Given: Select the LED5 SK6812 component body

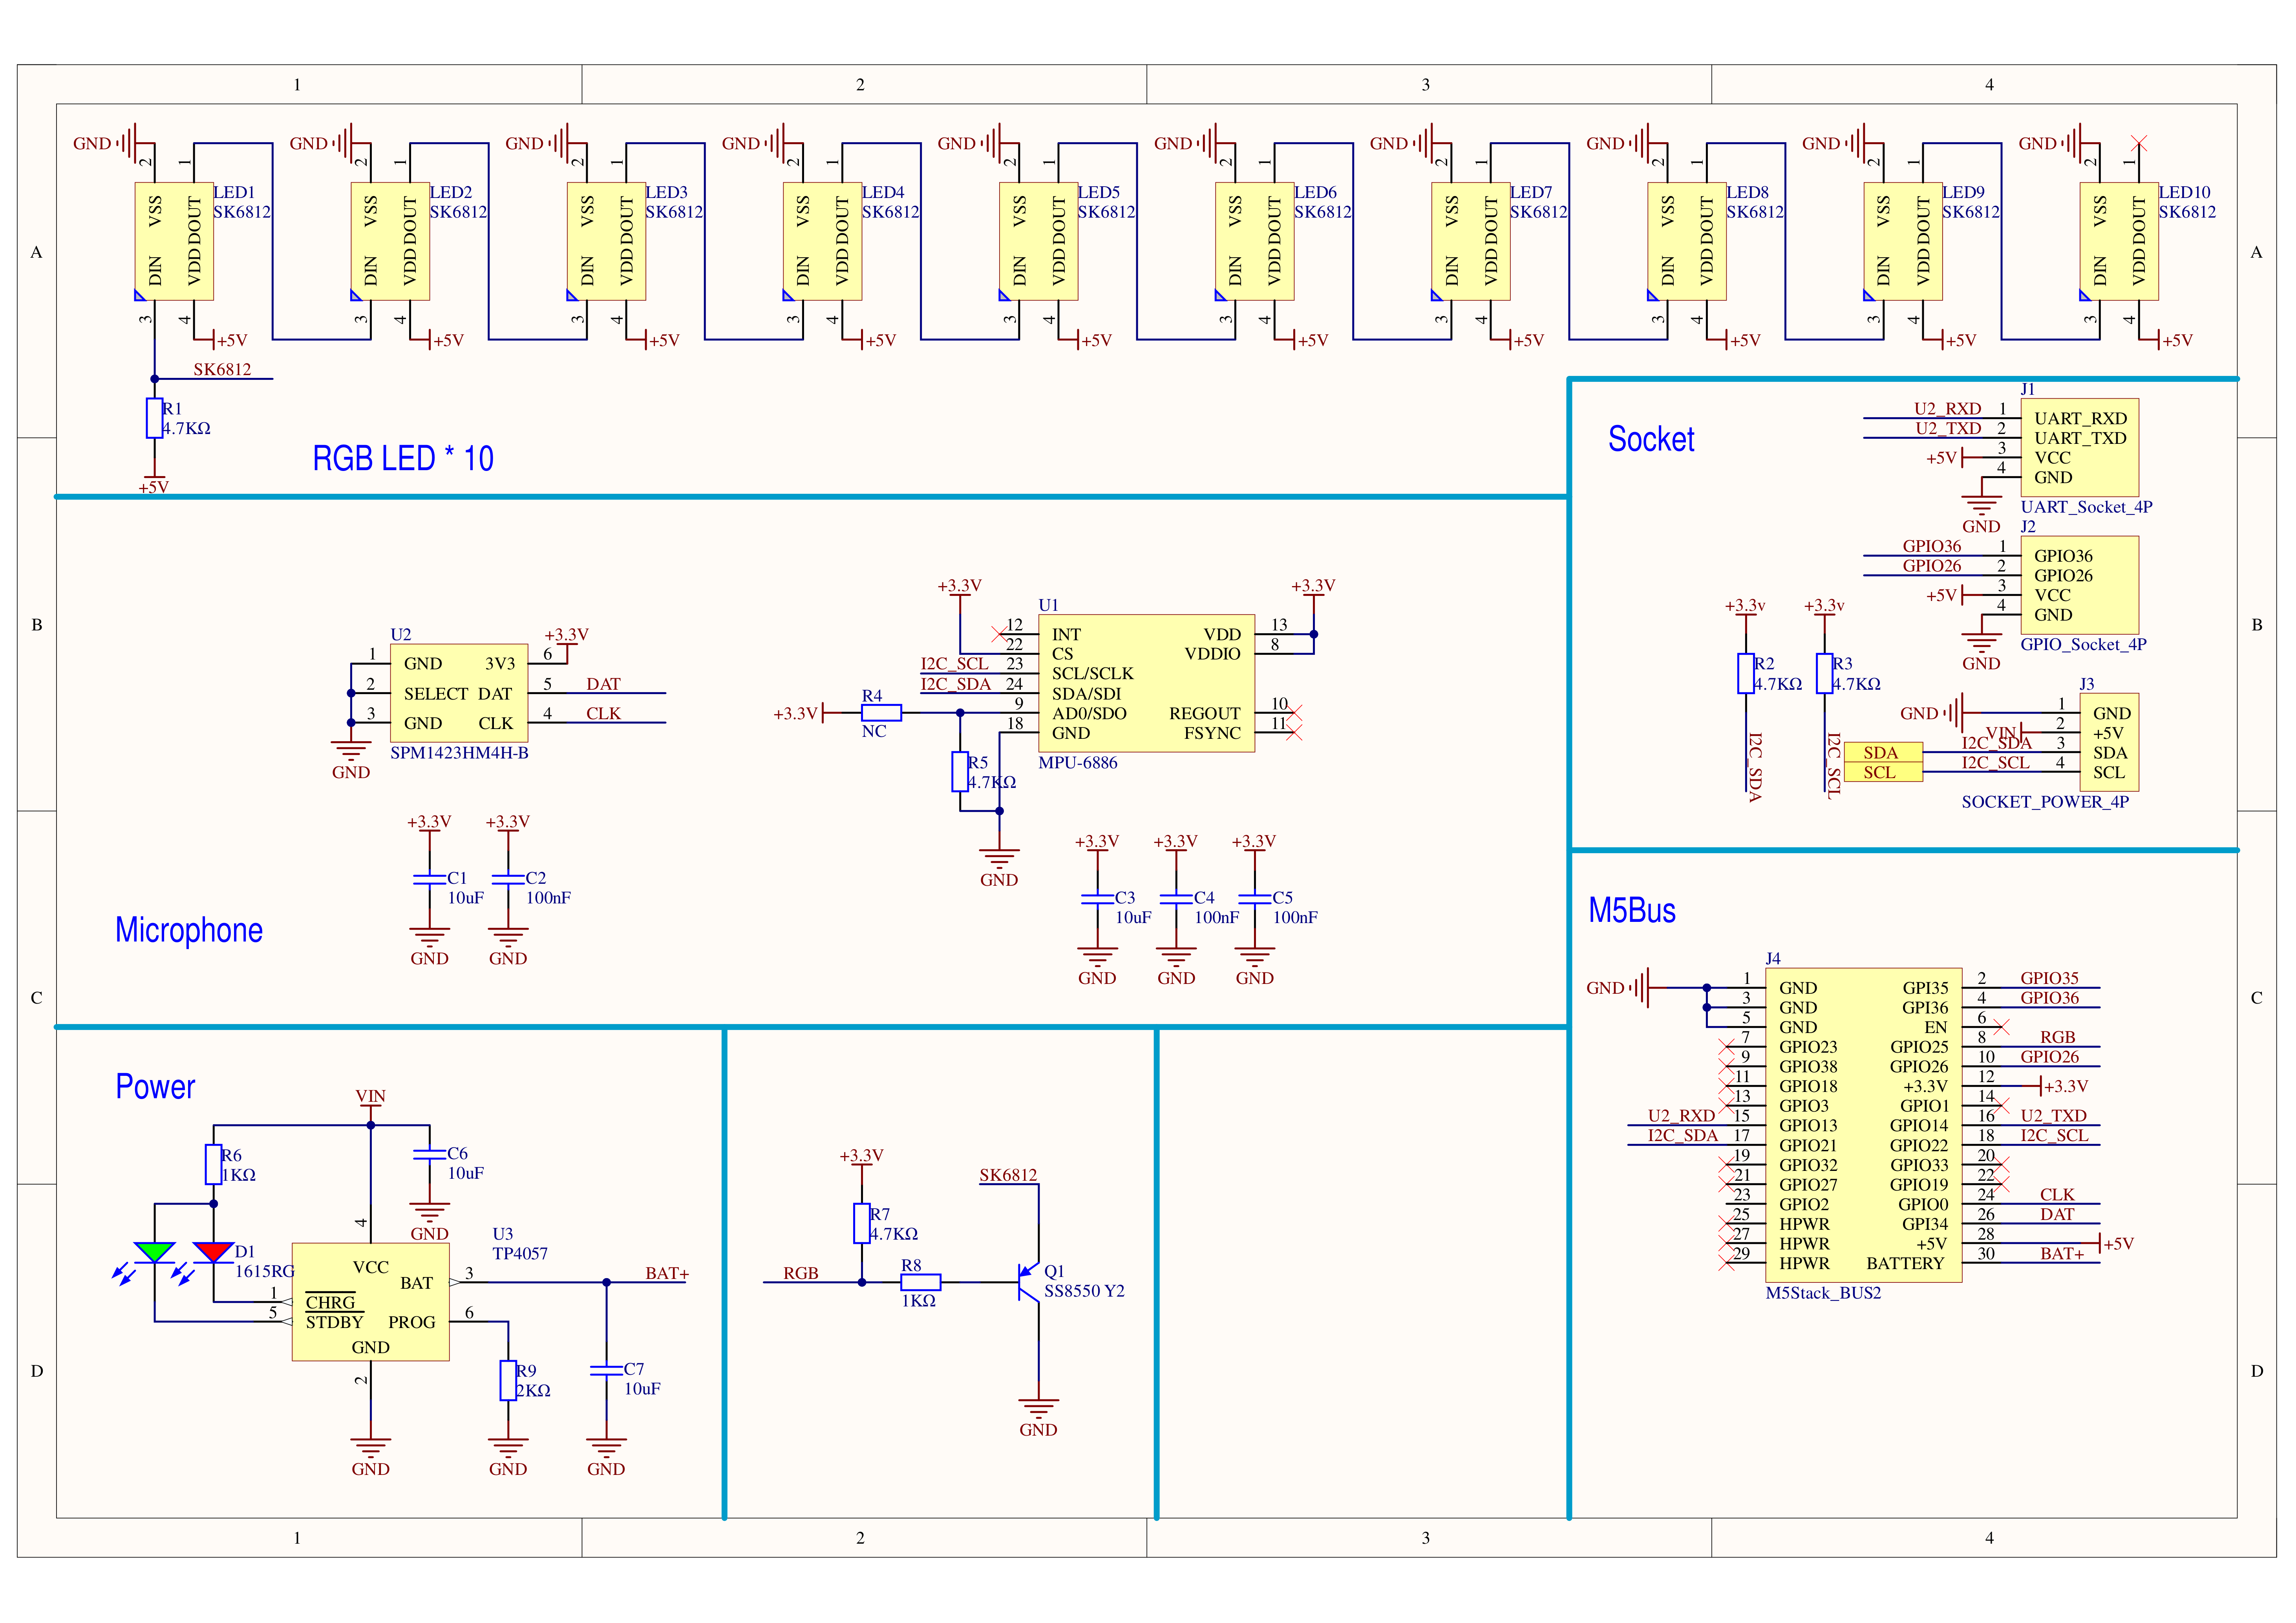Looking at the screenshot, I should [x=1038, y=241].
